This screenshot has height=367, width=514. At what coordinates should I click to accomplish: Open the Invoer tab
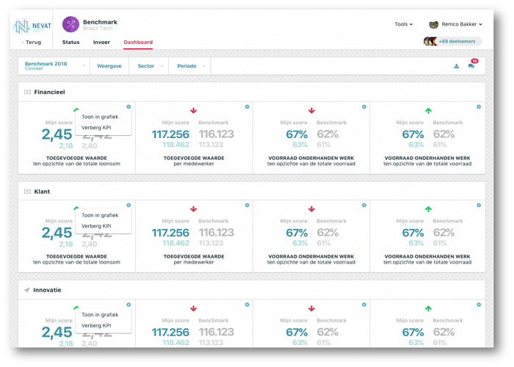pos(101,43)
